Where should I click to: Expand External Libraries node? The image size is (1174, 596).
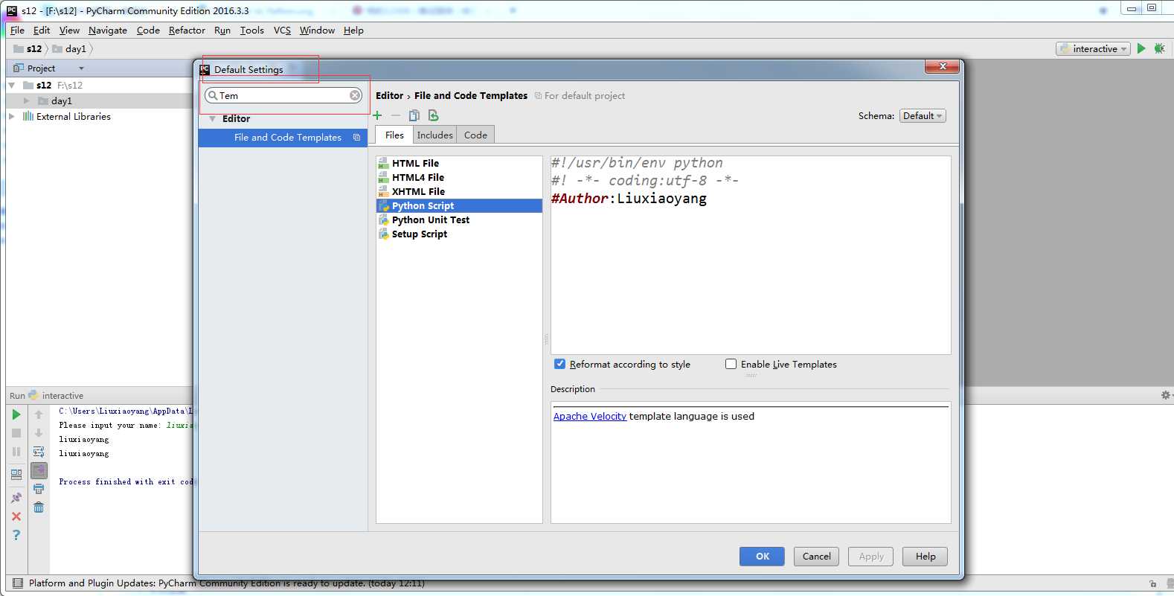12,116
